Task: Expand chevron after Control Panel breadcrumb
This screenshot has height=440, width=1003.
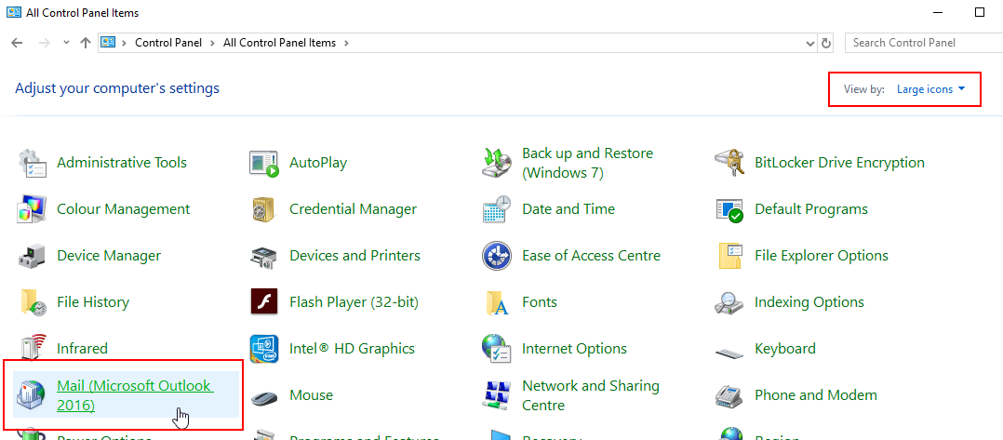Action: click(212, 43)
